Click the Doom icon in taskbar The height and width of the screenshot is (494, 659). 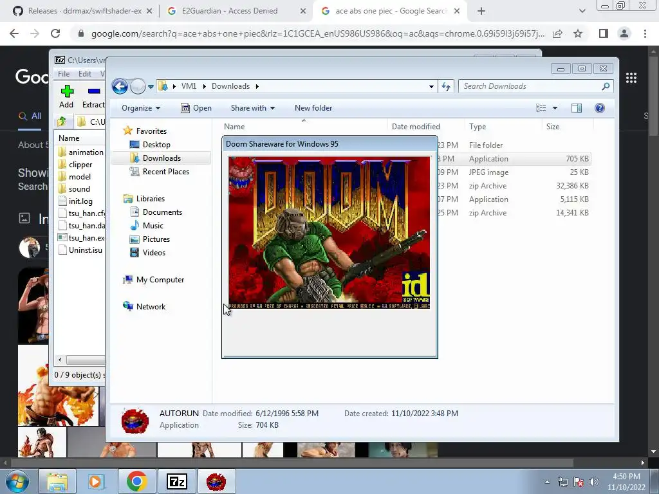coord(216,481)
